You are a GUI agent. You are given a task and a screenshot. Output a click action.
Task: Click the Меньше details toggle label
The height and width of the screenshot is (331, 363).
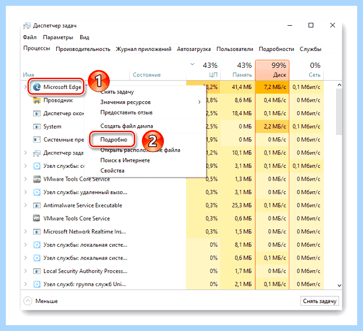coord(46,301)
